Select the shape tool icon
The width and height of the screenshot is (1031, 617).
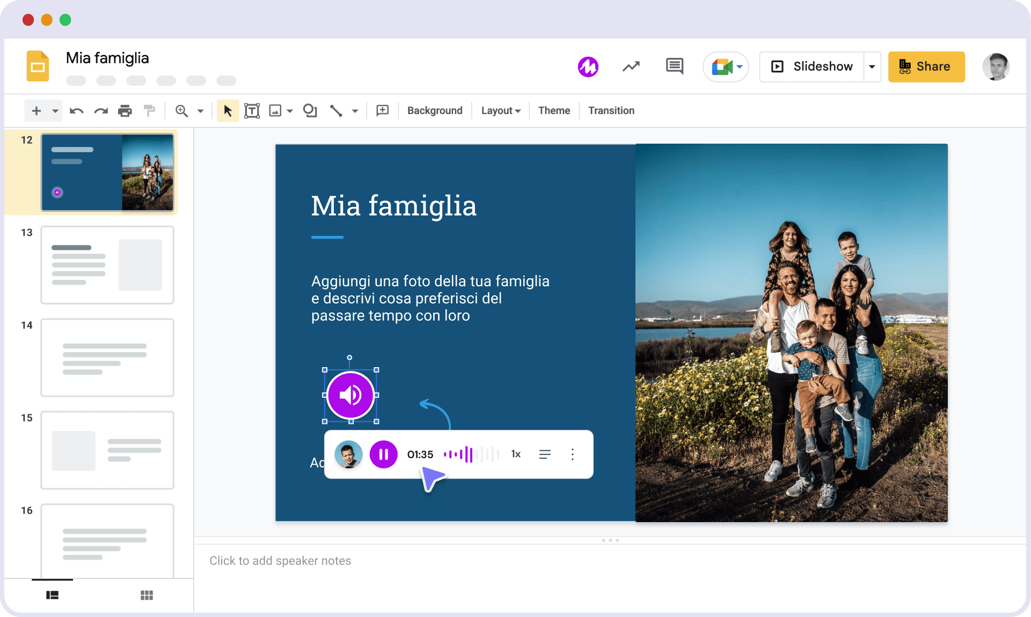click(x=310, y=111)
